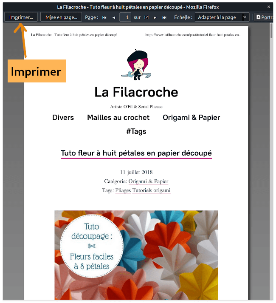Follow the Origami & Papier category link
276x303 pixels.
click(x=148, y=181)
